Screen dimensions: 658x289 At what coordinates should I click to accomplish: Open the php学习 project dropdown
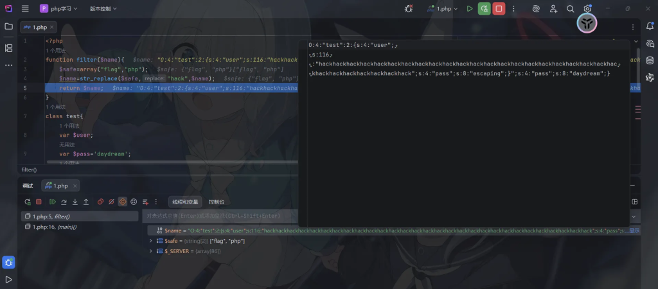(58, 9)
